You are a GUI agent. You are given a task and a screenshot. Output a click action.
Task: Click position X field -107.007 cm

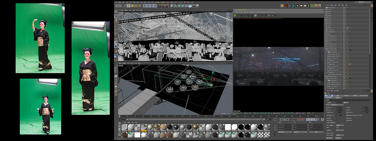[x=285, y=125]
